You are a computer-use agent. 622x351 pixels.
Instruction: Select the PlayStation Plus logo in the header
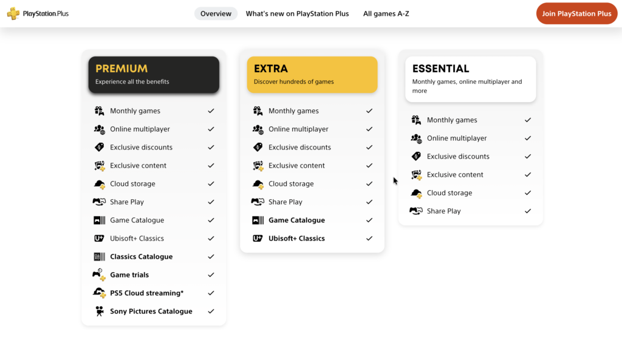coord(38,13)
